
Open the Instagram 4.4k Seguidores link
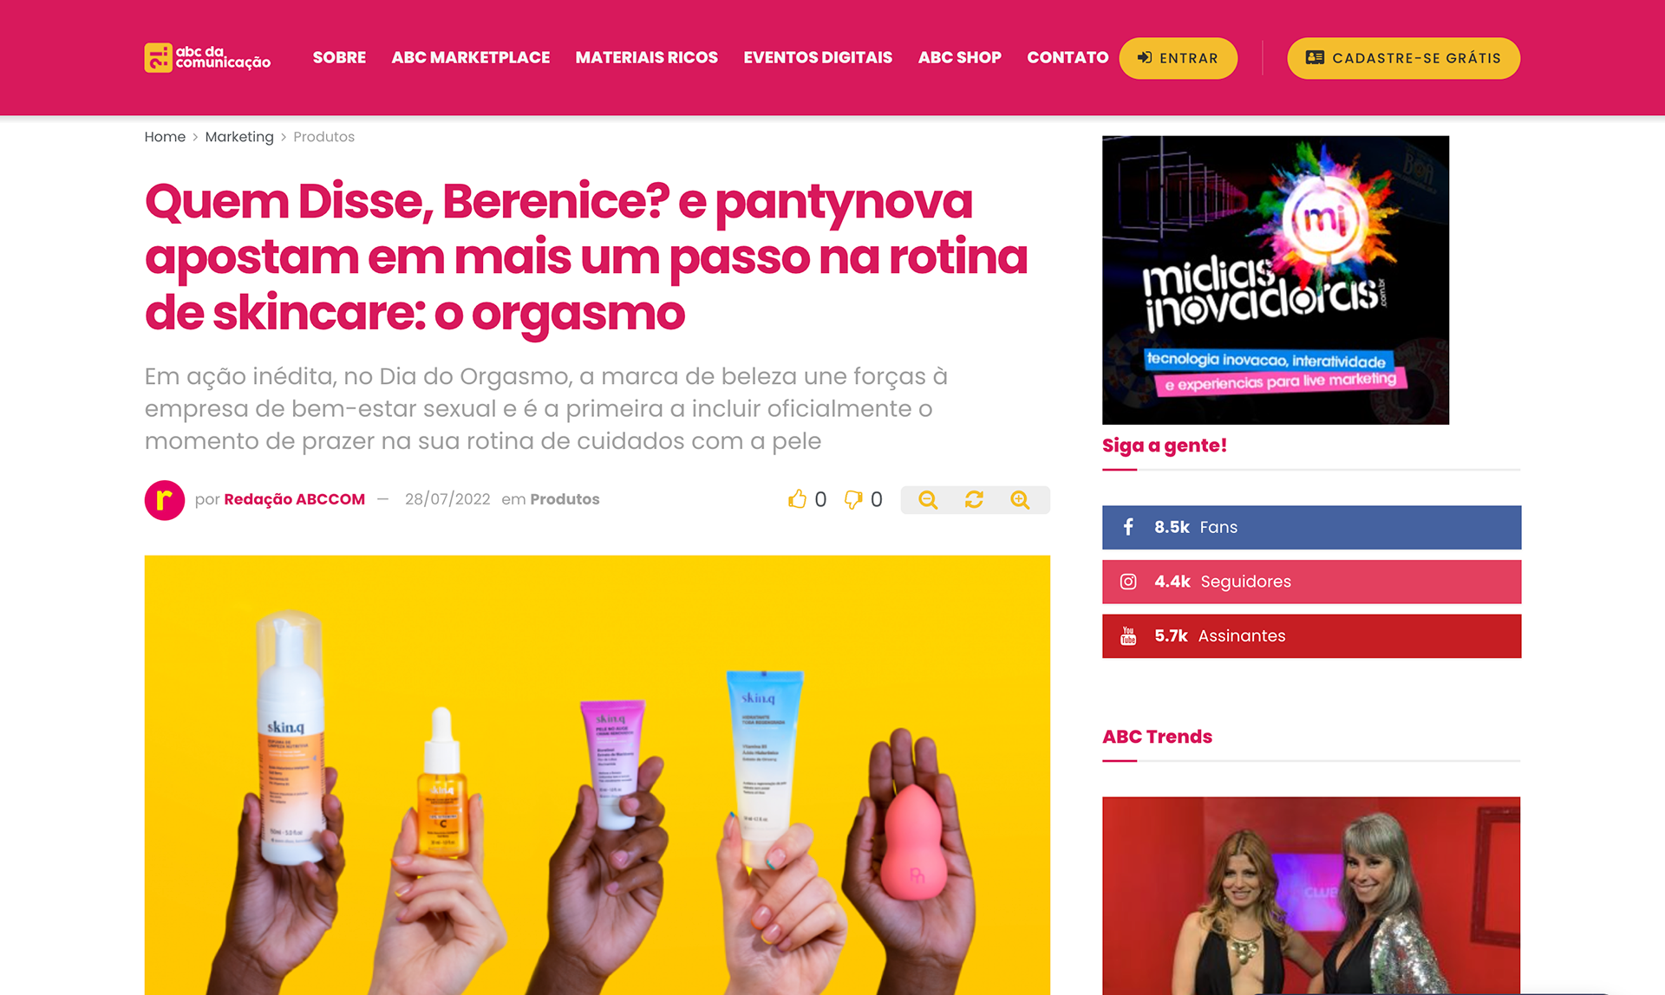pyautogui.click(x=1311, y=582)
